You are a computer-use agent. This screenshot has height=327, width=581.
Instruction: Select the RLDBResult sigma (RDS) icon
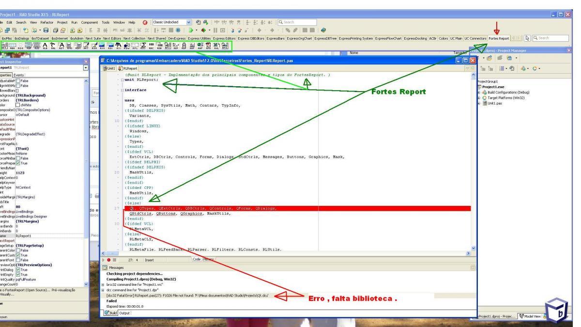click(143, 46)
